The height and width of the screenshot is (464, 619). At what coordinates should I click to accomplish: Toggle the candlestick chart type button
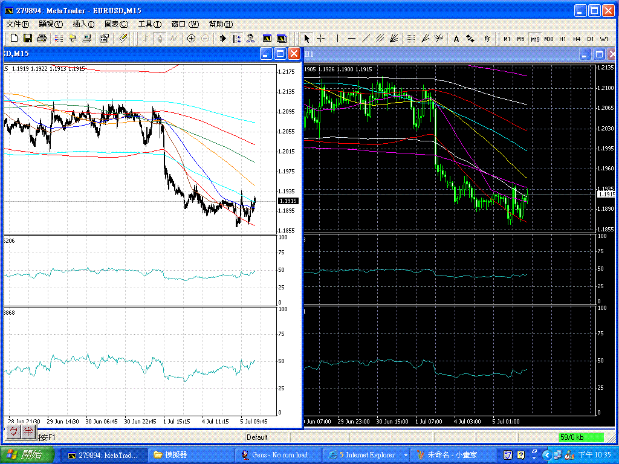[160, 38]
